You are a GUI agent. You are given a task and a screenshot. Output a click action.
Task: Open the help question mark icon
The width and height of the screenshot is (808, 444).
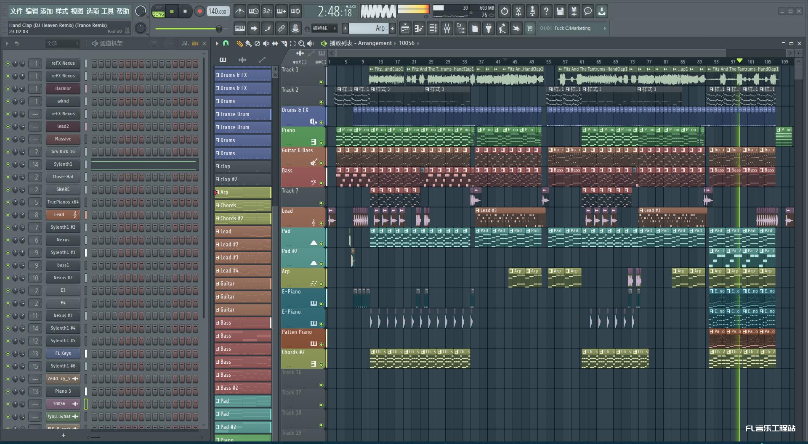pos(546,11)
